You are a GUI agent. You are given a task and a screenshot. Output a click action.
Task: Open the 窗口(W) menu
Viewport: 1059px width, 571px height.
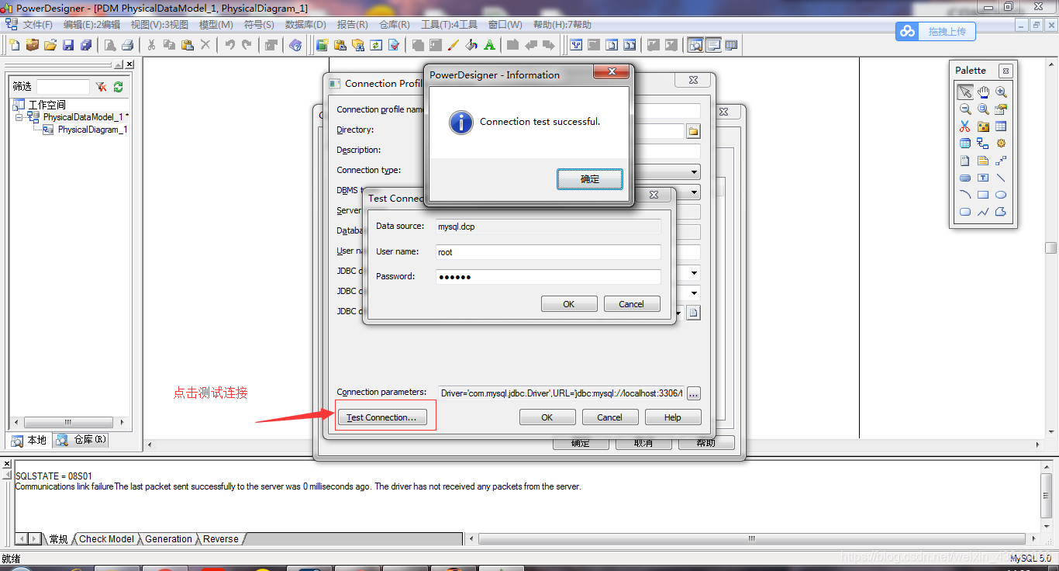[505, 25]
